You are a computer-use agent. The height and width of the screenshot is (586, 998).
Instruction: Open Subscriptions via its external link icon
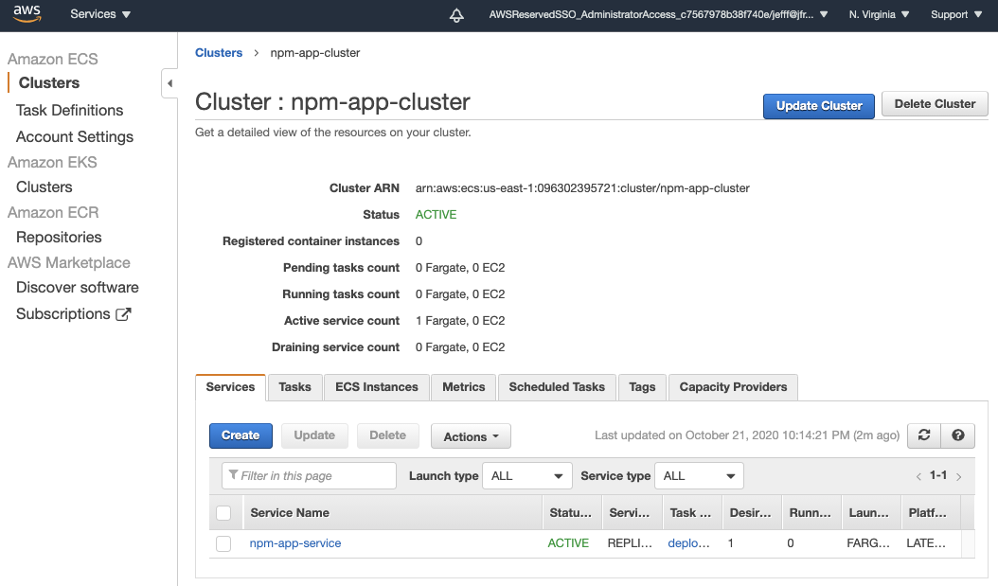coord(124,313)
